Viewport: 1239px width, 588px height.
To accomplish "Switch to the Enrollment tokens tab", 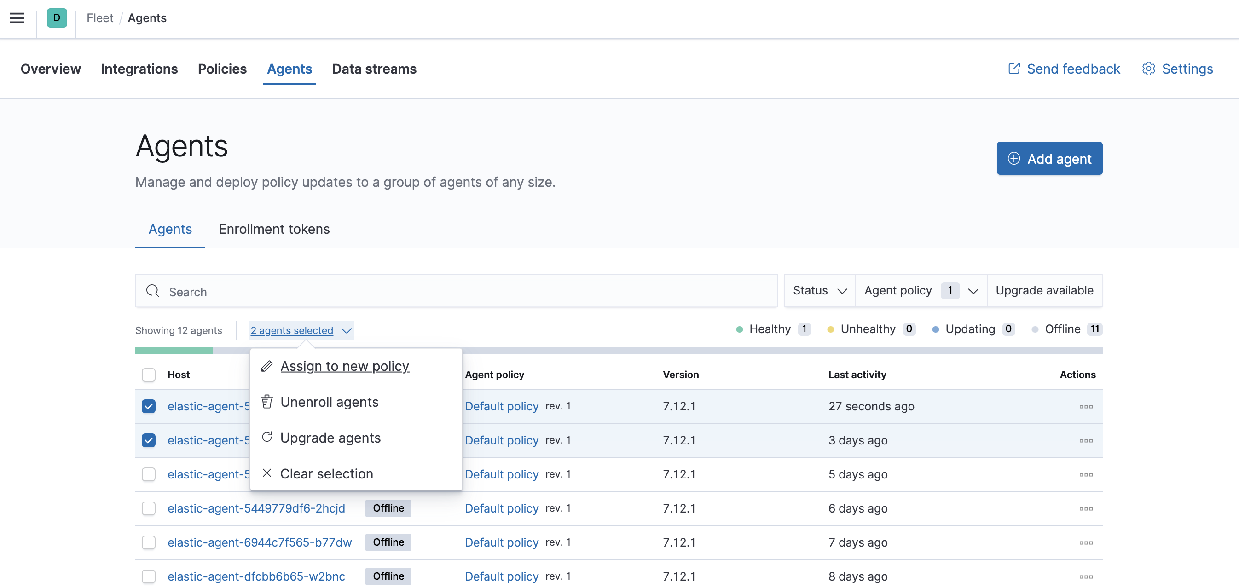I will (x=274, y=229).
